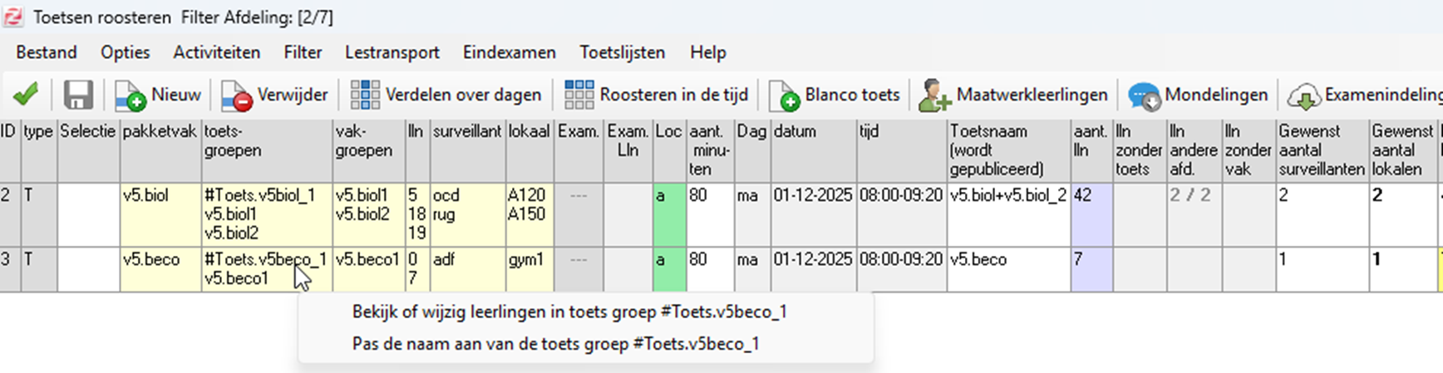Open Mondelingen speech bubble tool

click(x=1144, y=96)
